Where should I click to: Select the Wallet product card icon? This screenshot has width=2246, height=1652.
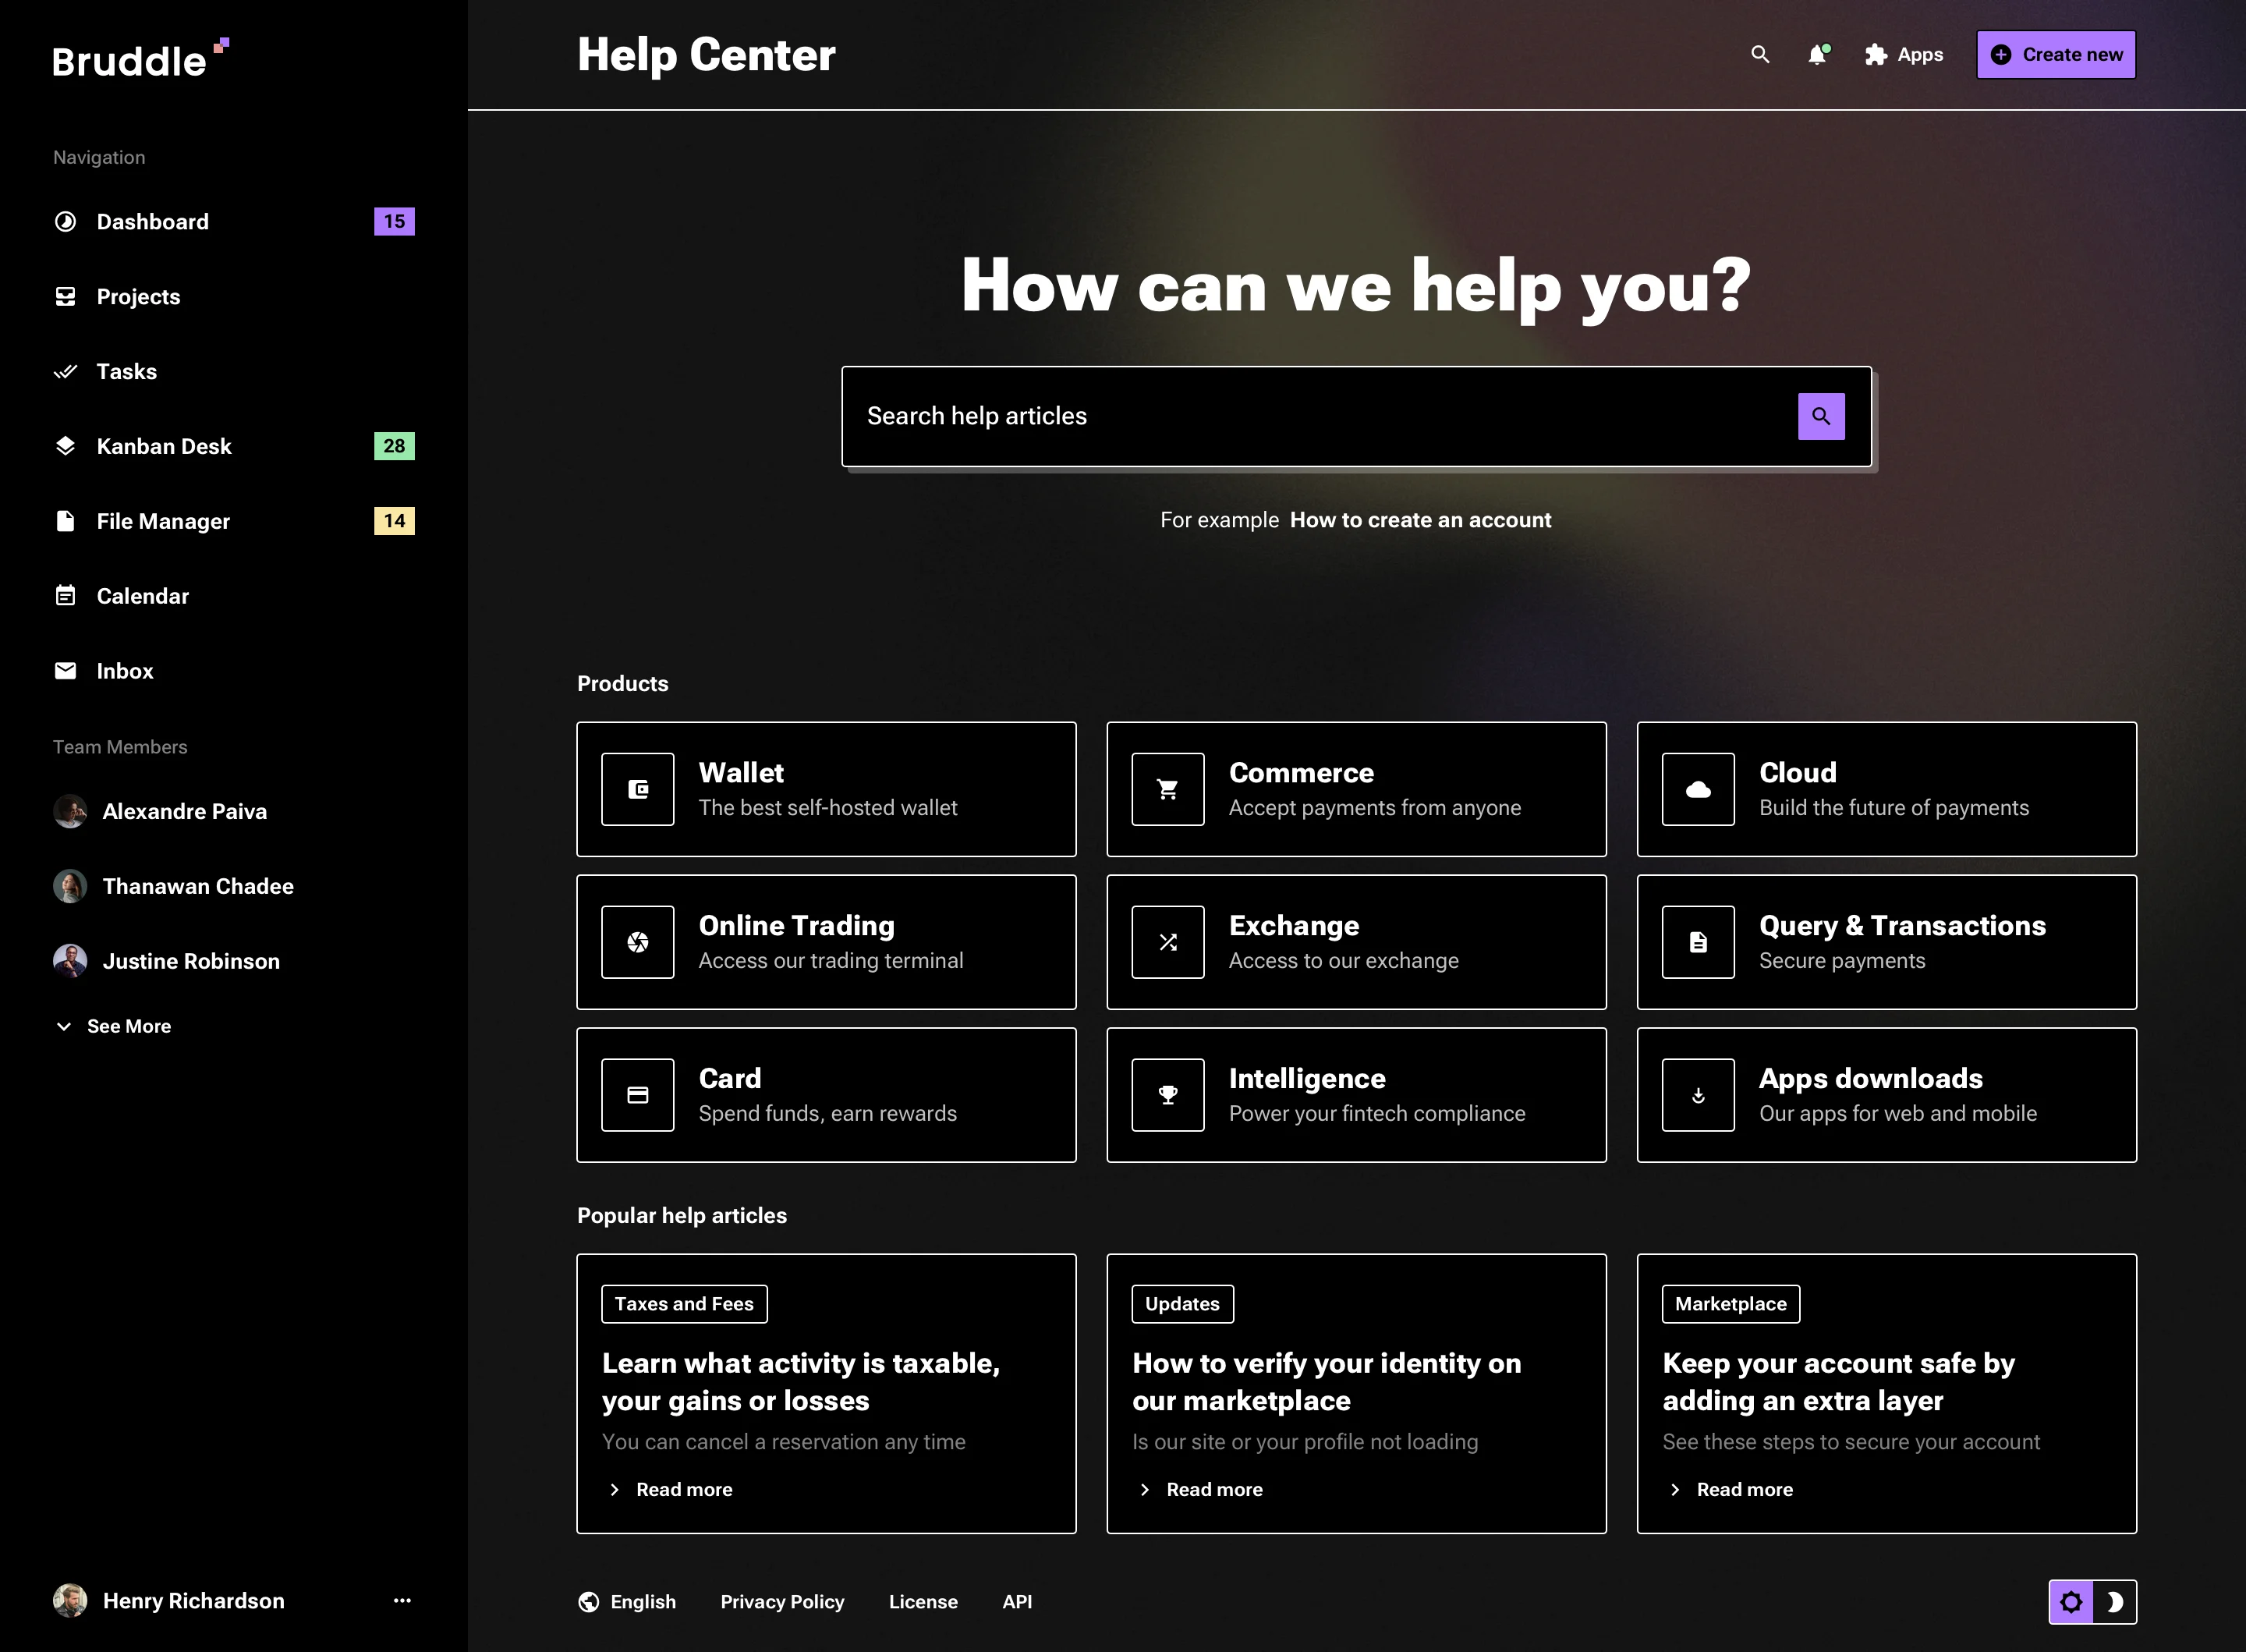(638, 789)
